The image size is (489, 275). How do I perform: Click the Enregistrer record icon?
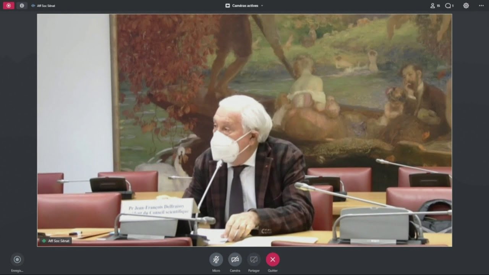17,259
